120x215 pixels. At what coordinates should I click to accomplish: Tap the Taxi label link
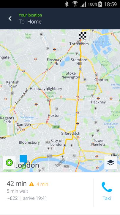pos(107,198)
